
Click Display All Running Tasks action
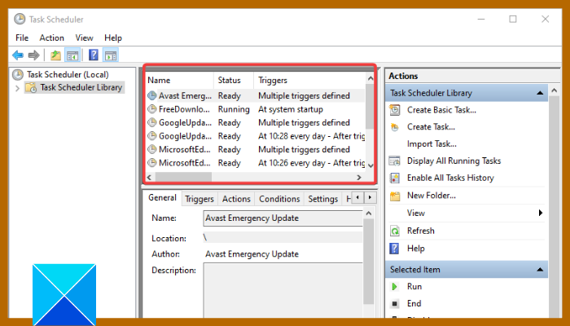pos(454,161)
